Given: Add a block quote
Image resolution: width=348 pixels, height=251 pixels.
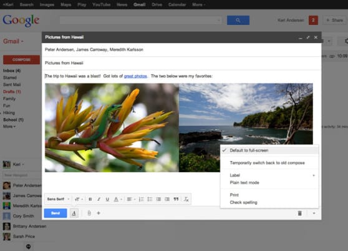Looking at the screenshot, I should pyautogui.click(x=176, y=199).
